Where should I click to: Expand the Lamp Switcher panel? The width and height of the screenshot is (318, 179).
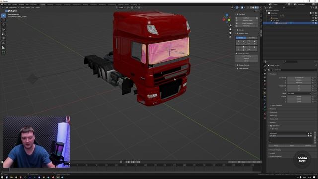tap(243, 69)
